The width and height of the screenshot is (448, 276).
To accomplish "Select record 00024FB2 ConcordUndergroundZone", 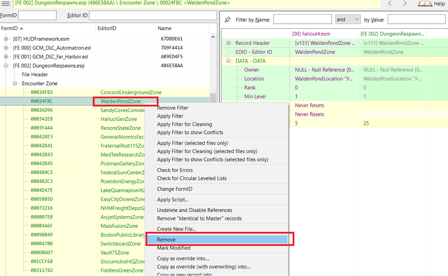I will tap(105, 92).
